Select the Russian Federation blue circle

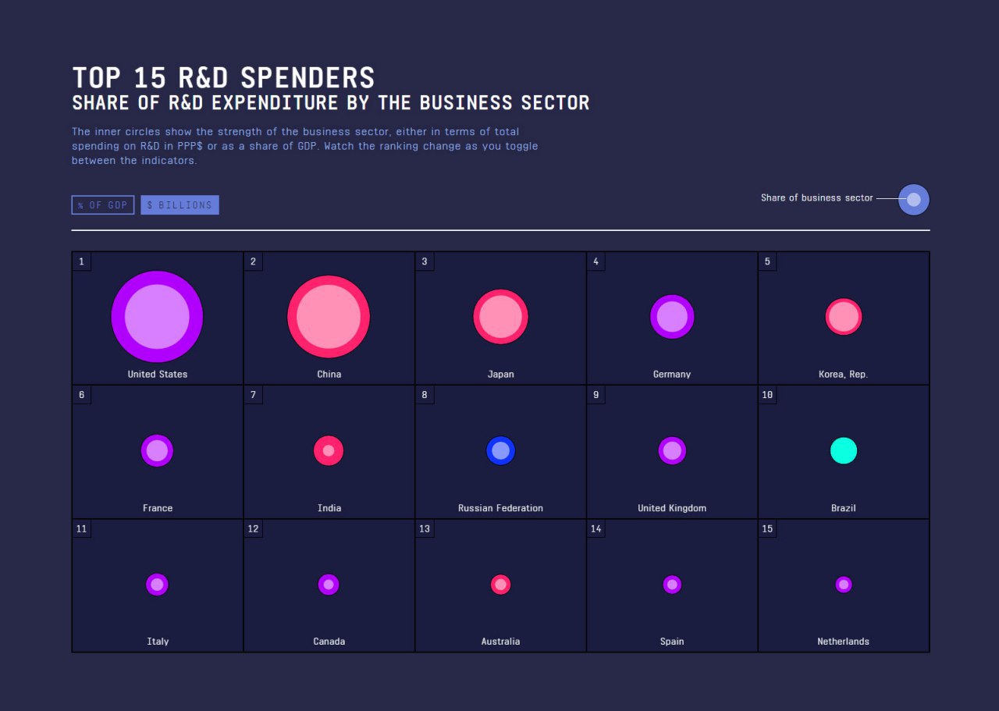[x=500, y=450]
